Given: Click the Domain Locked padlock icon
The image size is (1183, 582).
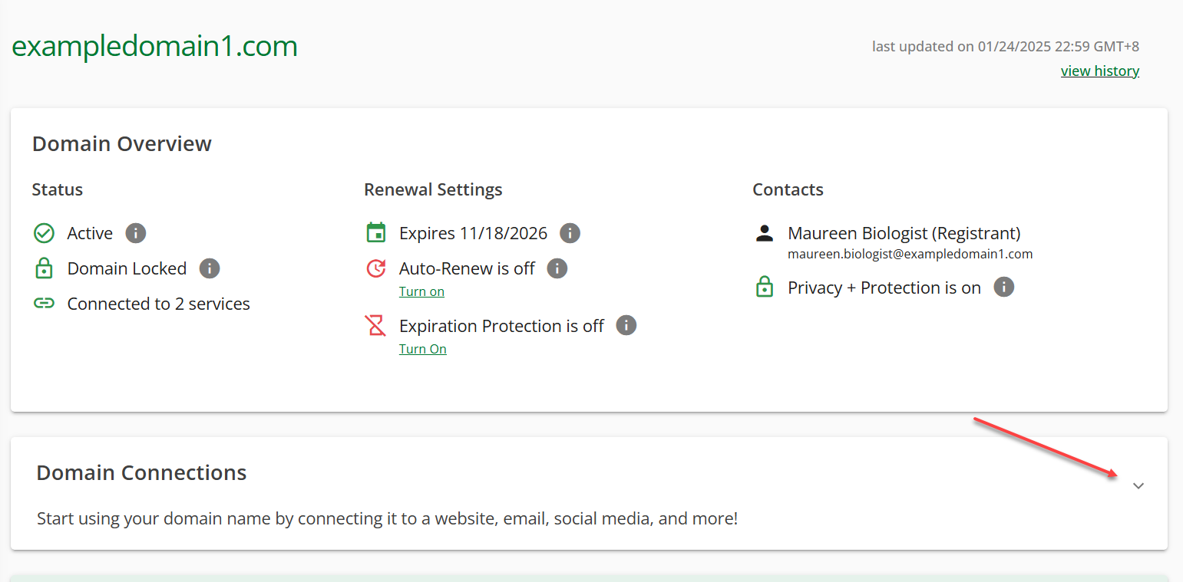Looking at the screenshot, I should point(44,268).
